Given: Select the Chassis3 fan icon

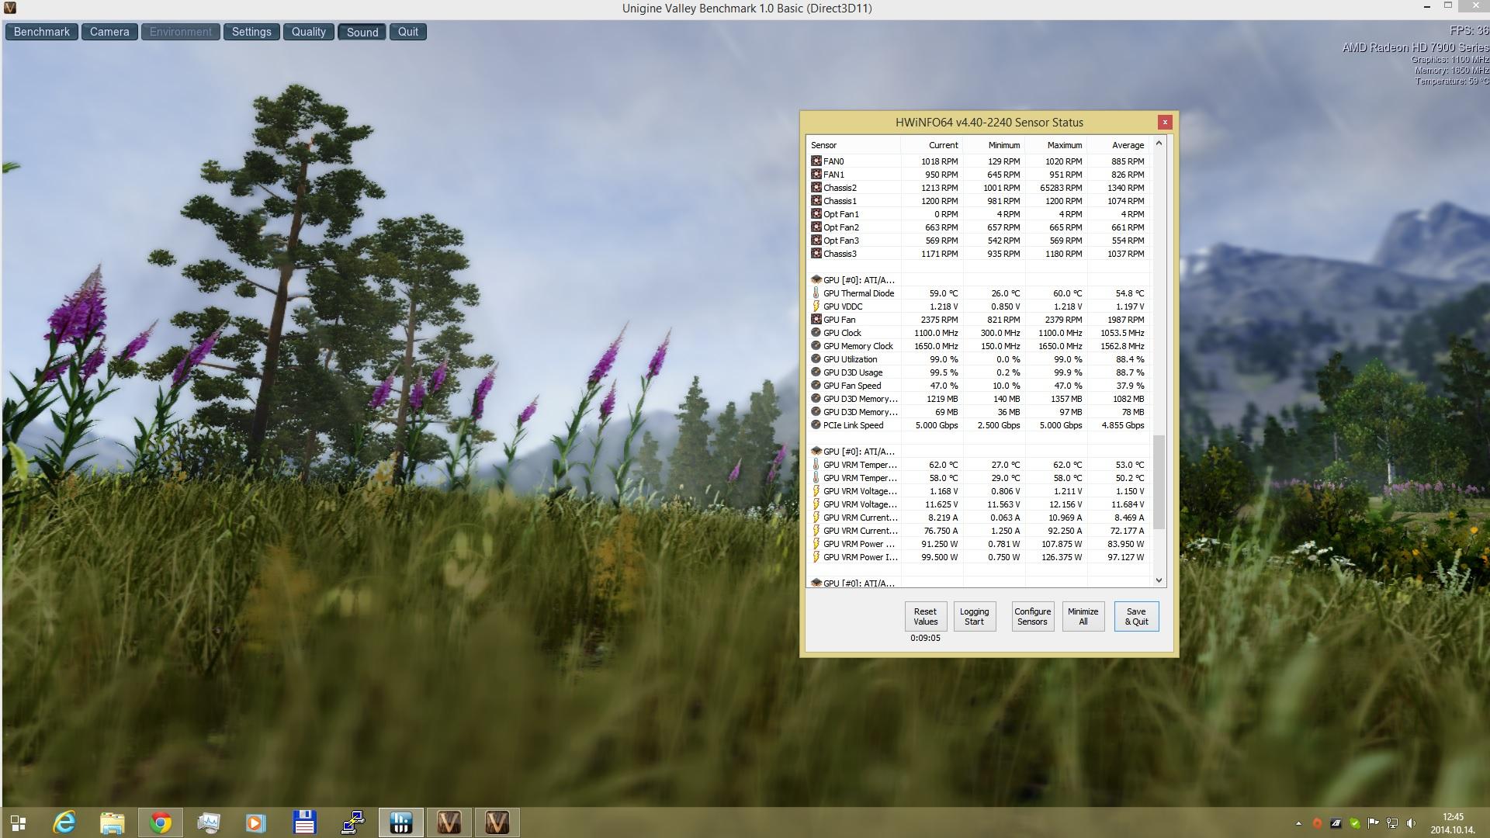Looking at the screenshot, I should (816, 253).
